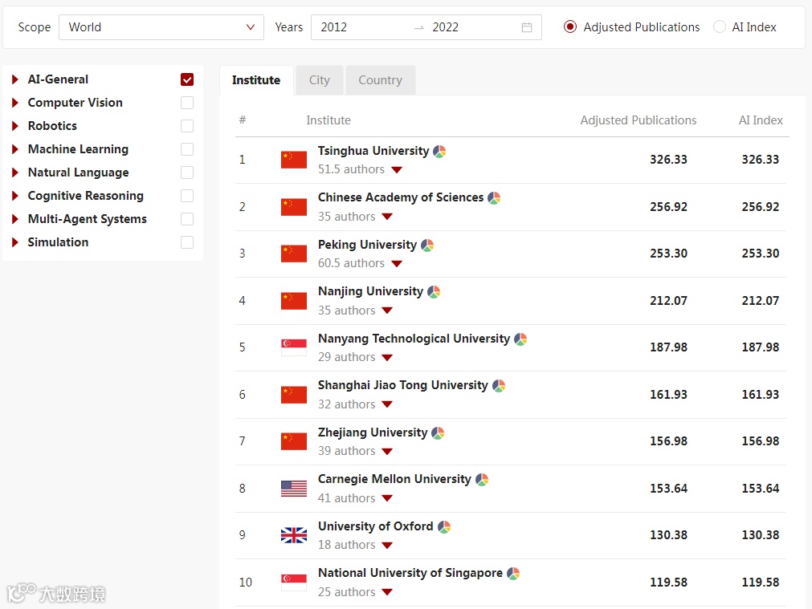Viewport: 812px width, 609px height.
Task: Expand the Natural Language category arrow
Action: point(15,173)
